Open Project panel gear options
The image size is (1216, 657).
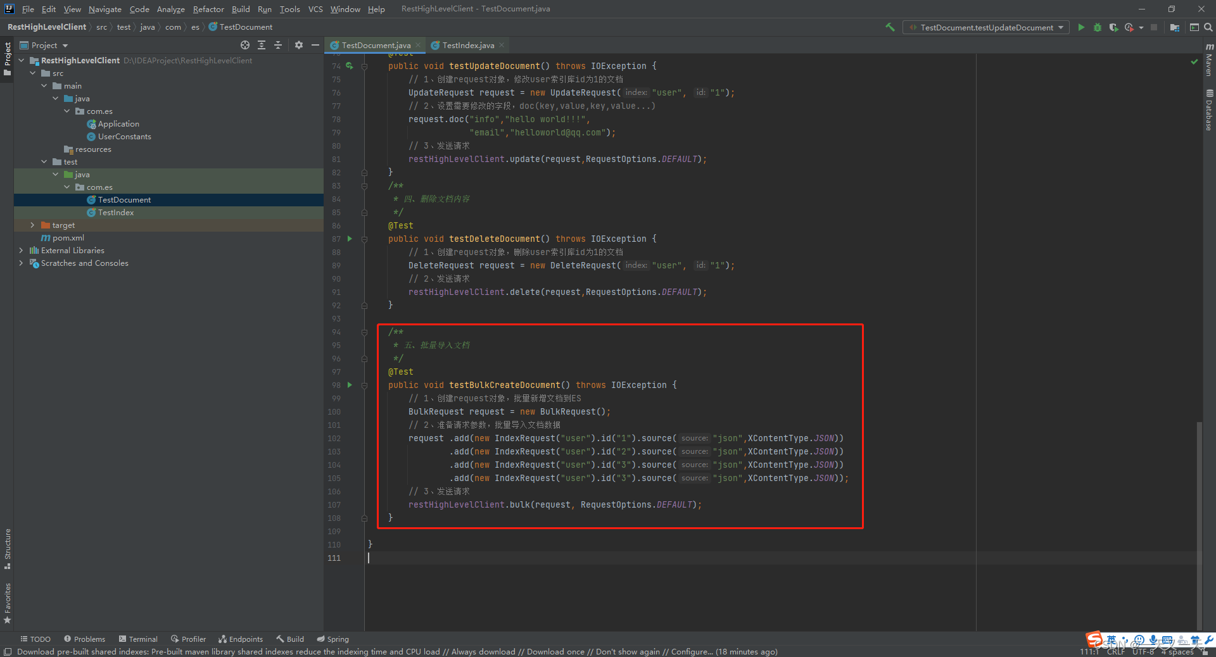[299, 45]
